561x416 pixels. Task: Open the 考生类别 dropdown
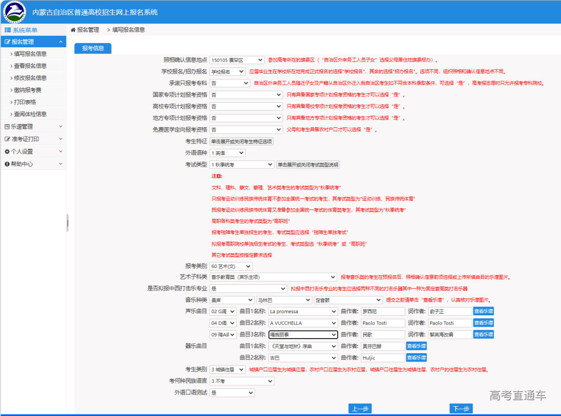pyautogui.click(x=227, y=370)
